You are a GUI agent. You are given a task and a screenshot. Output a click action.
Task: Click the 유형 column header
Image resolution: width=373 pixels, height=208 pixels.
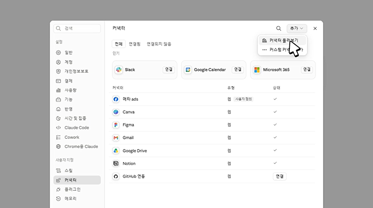coord(231,88)
